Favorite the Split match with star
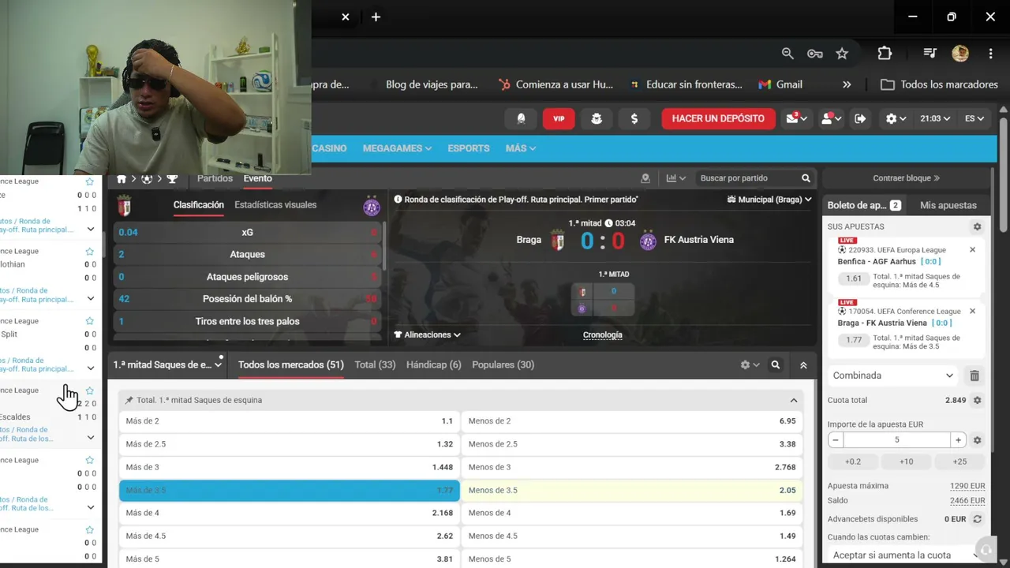This screenshot has height=568, width=1010. pyautogui.click(x=90, y=321)
